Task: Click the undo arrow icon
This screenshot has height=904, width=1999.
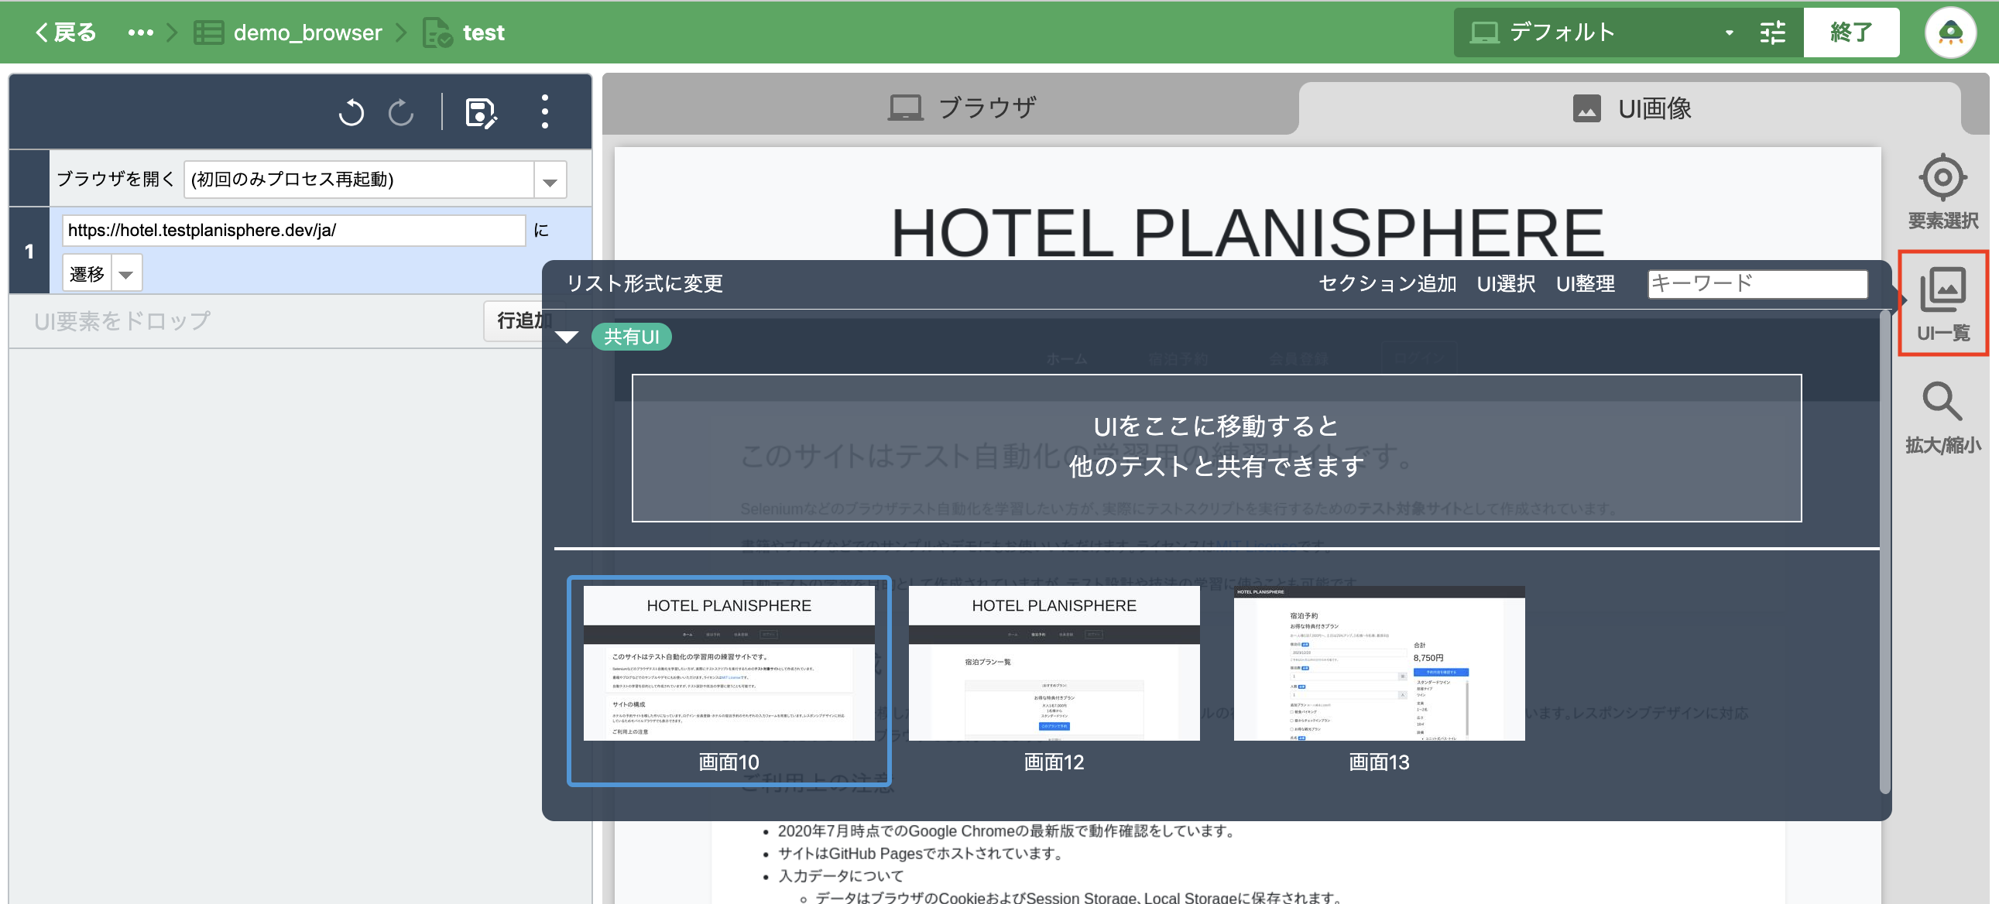Action: click(x=351, y=112)
